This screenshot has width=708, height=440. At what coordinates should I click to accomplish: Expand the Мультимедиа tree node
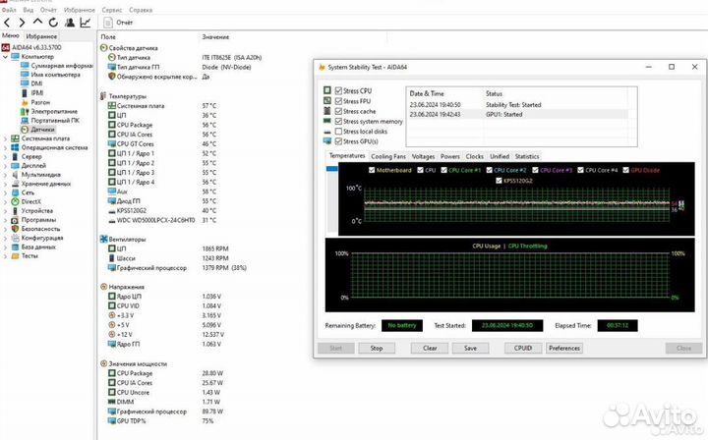6,175
